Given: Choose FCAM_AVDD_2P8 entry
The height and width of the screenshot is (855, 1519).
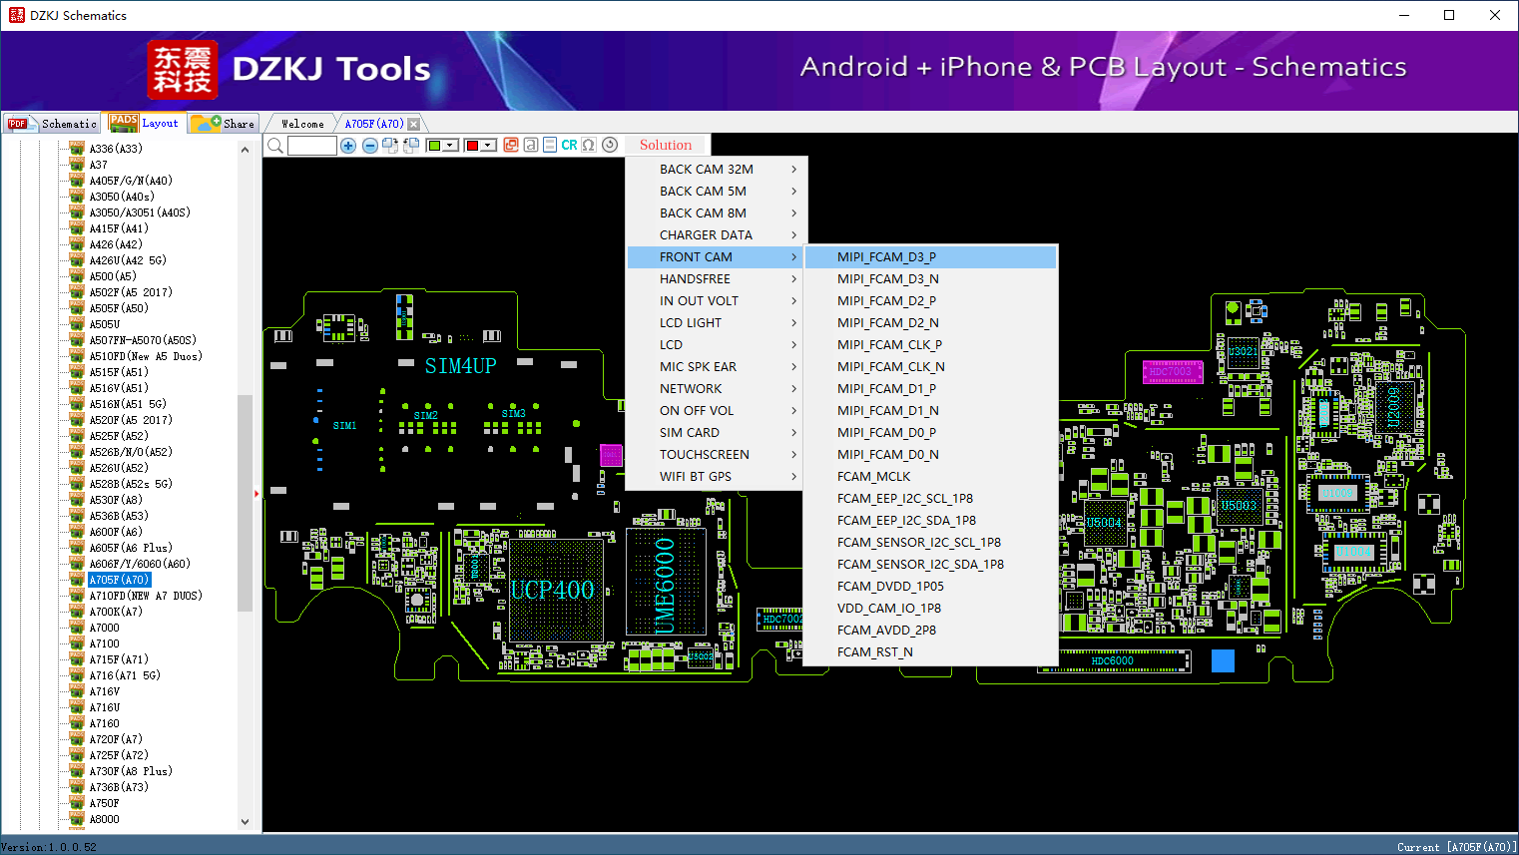Looking at the screenshot, I should [x=930, y=631].
